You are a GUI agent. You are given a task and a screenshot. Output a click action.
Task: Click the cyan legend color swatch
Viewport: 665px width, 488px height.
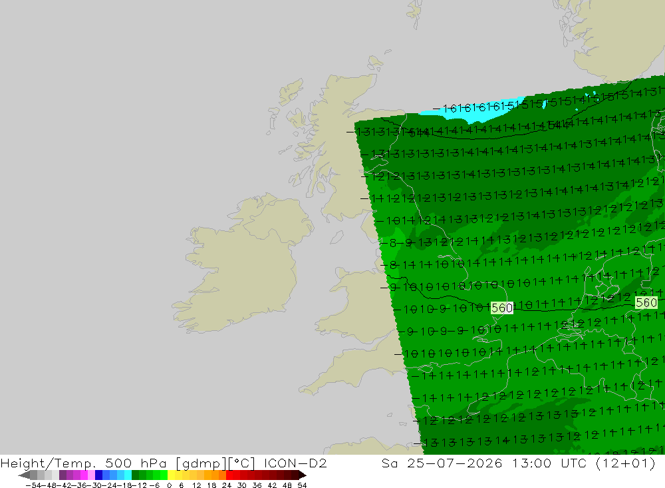click(x=128, y=475)
